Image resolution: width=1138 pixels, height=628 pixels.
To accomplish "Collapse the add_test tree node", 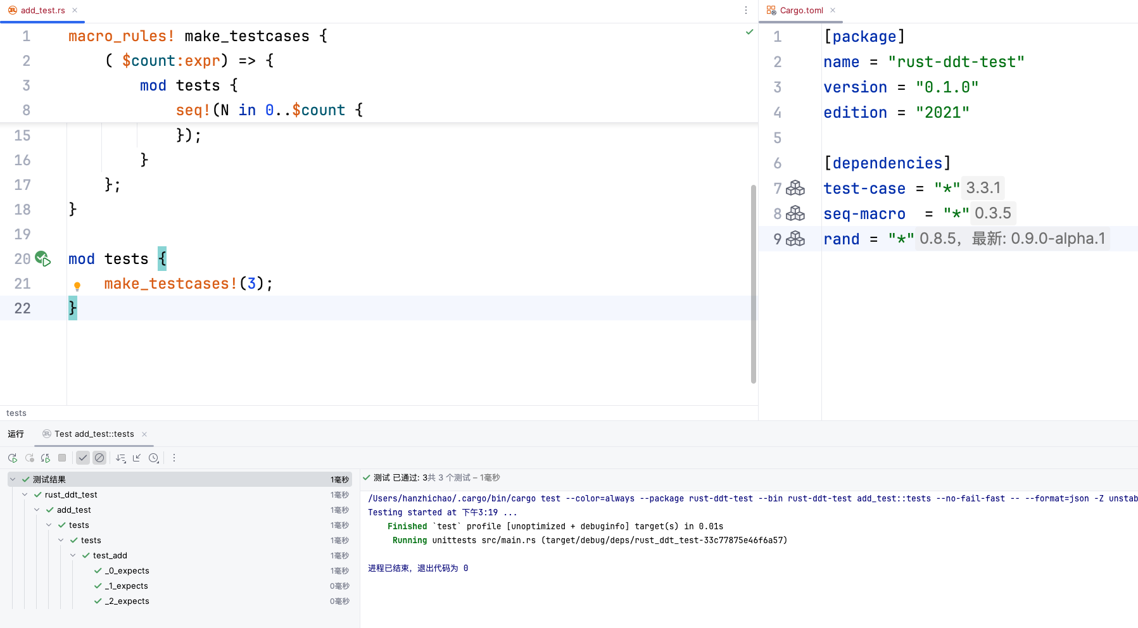I will pyautogui.click(x=37, y=510).
